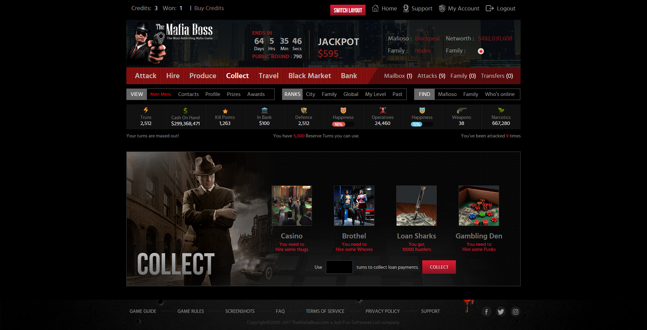
Task: Click the My Account shield icon
Action: 442,8
